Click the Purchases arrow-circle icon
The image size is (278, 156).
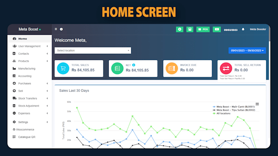[x=14, y=83]
